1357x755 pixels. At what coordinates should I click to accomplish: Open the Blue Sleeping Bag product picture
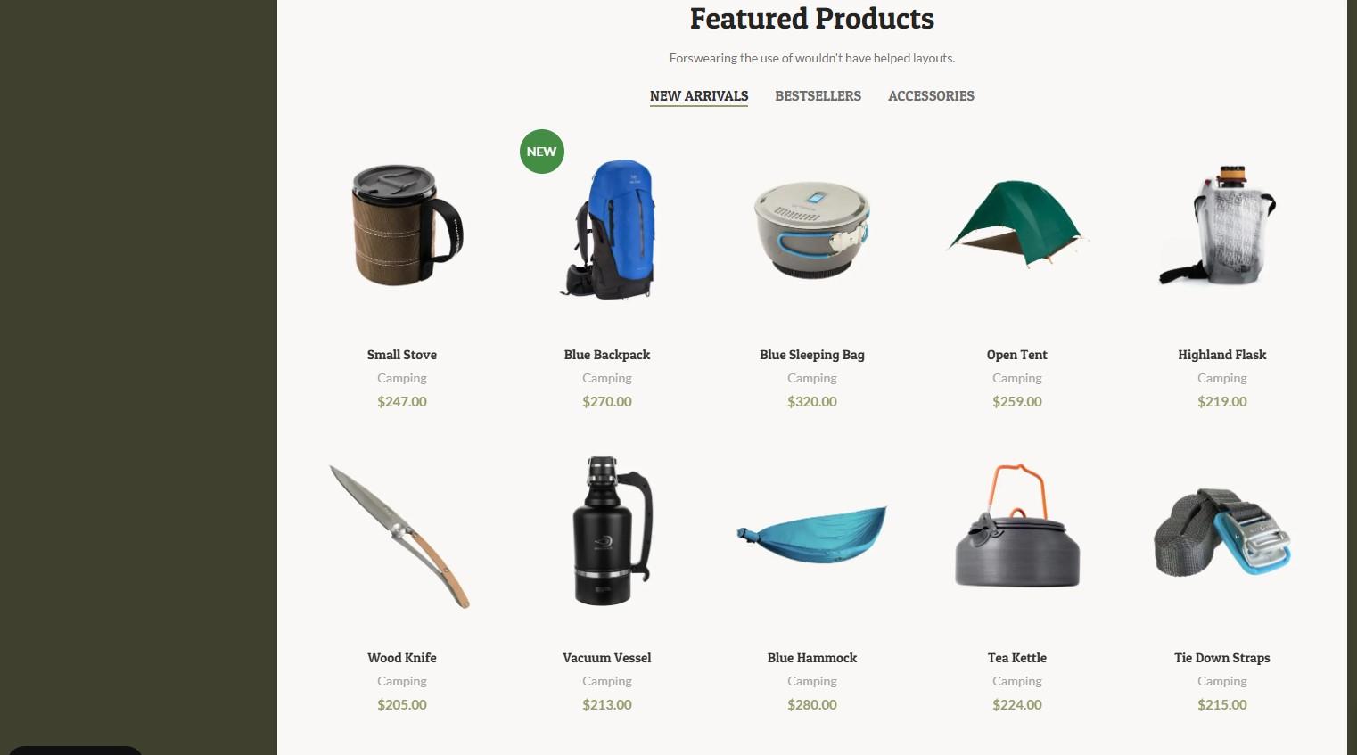(x=812, y=228)
